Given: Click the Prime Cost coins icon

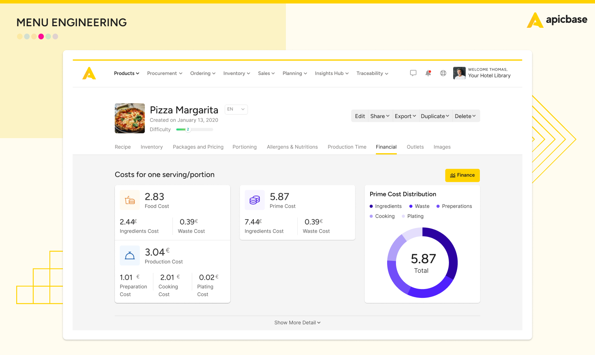Looking at the screenshot, I should [255, 200].
